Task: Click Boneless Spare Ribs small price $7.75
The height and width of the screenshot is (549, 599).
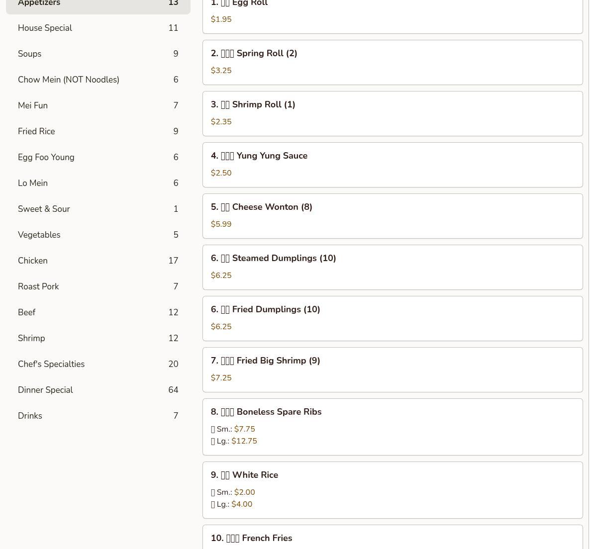Action: pyautogui.click(x=244, y=429)
